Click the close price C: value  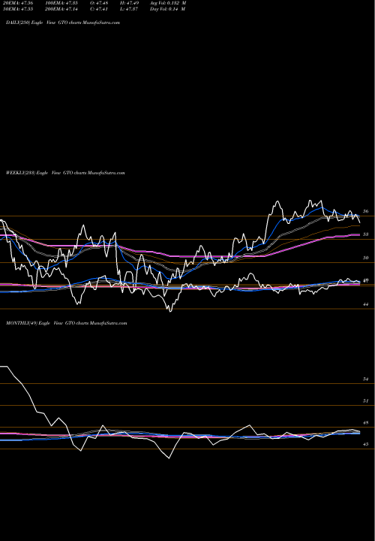click(x=100, y=9)
